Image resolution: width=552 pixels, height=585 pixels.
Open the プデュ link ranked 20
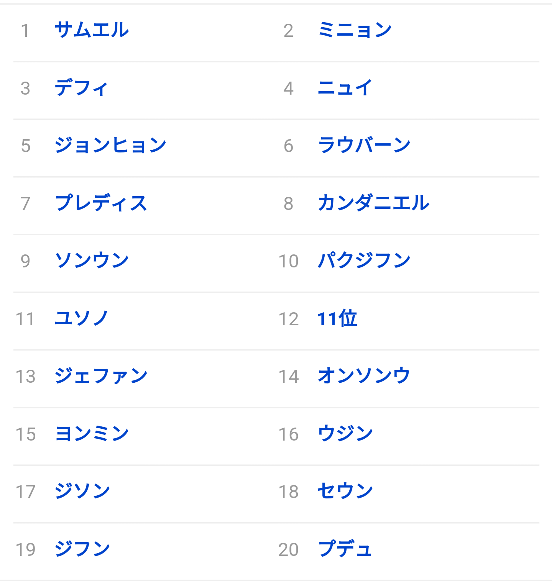[x=345, y=549]
